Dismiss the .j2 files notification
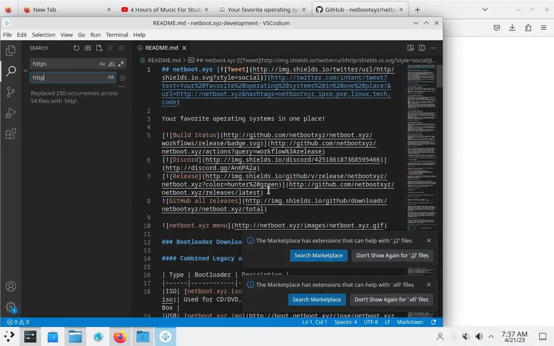554x346 pixels. pyautogui.click(x=429, y=240)
